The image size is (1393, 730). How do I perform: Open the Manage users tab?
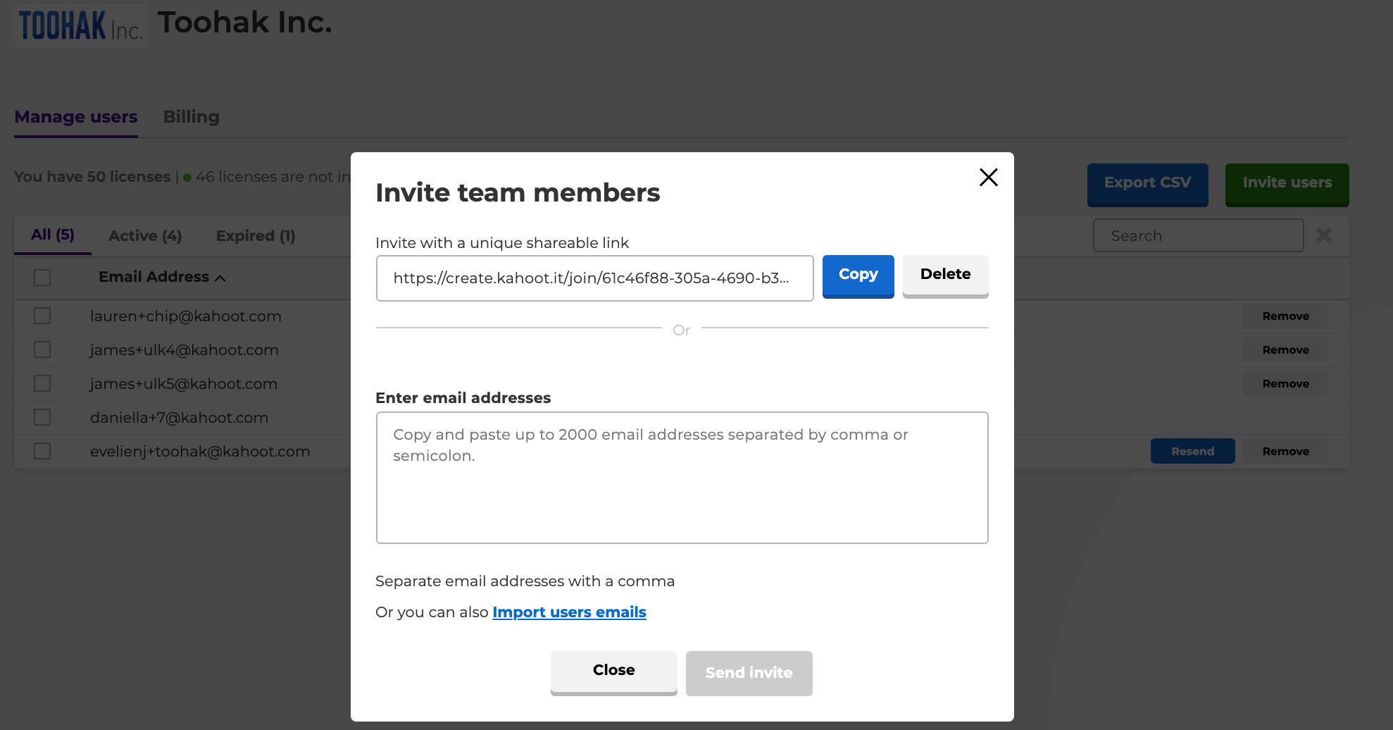[76, 117]
